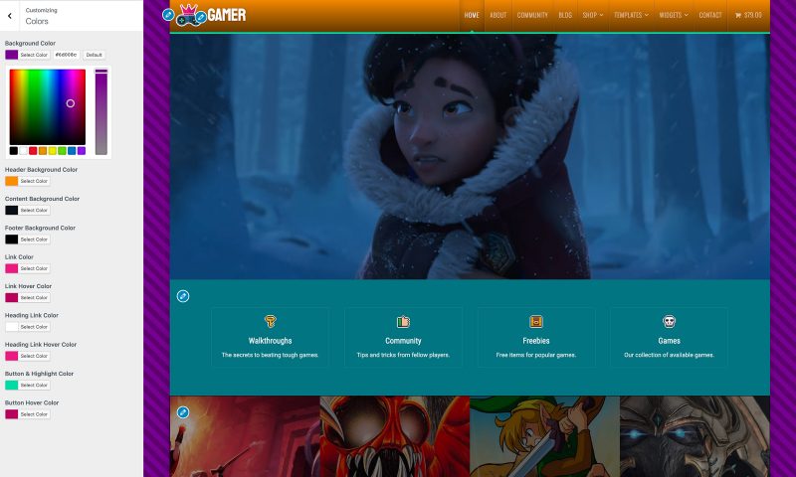Click the dark Content Background Color swatch

[12, 210]
